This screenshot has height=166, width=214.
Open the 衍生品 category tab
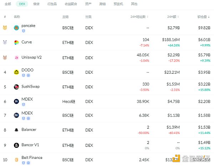pos(52,4)
